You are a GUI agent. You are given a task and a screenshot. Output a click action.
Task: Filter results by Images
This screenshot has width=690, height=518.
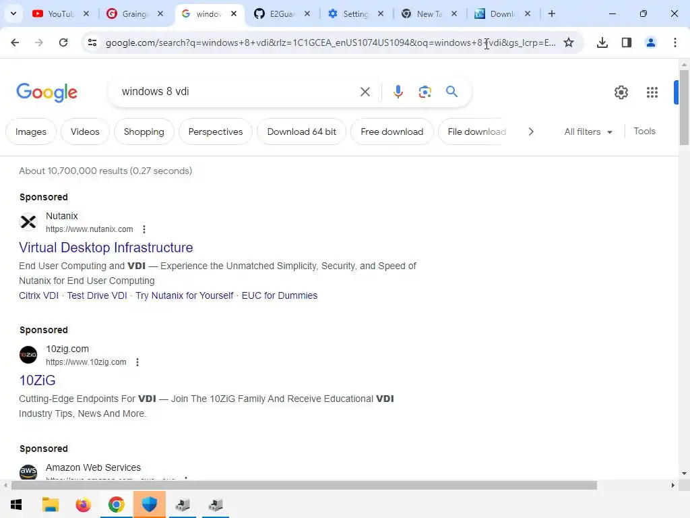click(31, 132)
